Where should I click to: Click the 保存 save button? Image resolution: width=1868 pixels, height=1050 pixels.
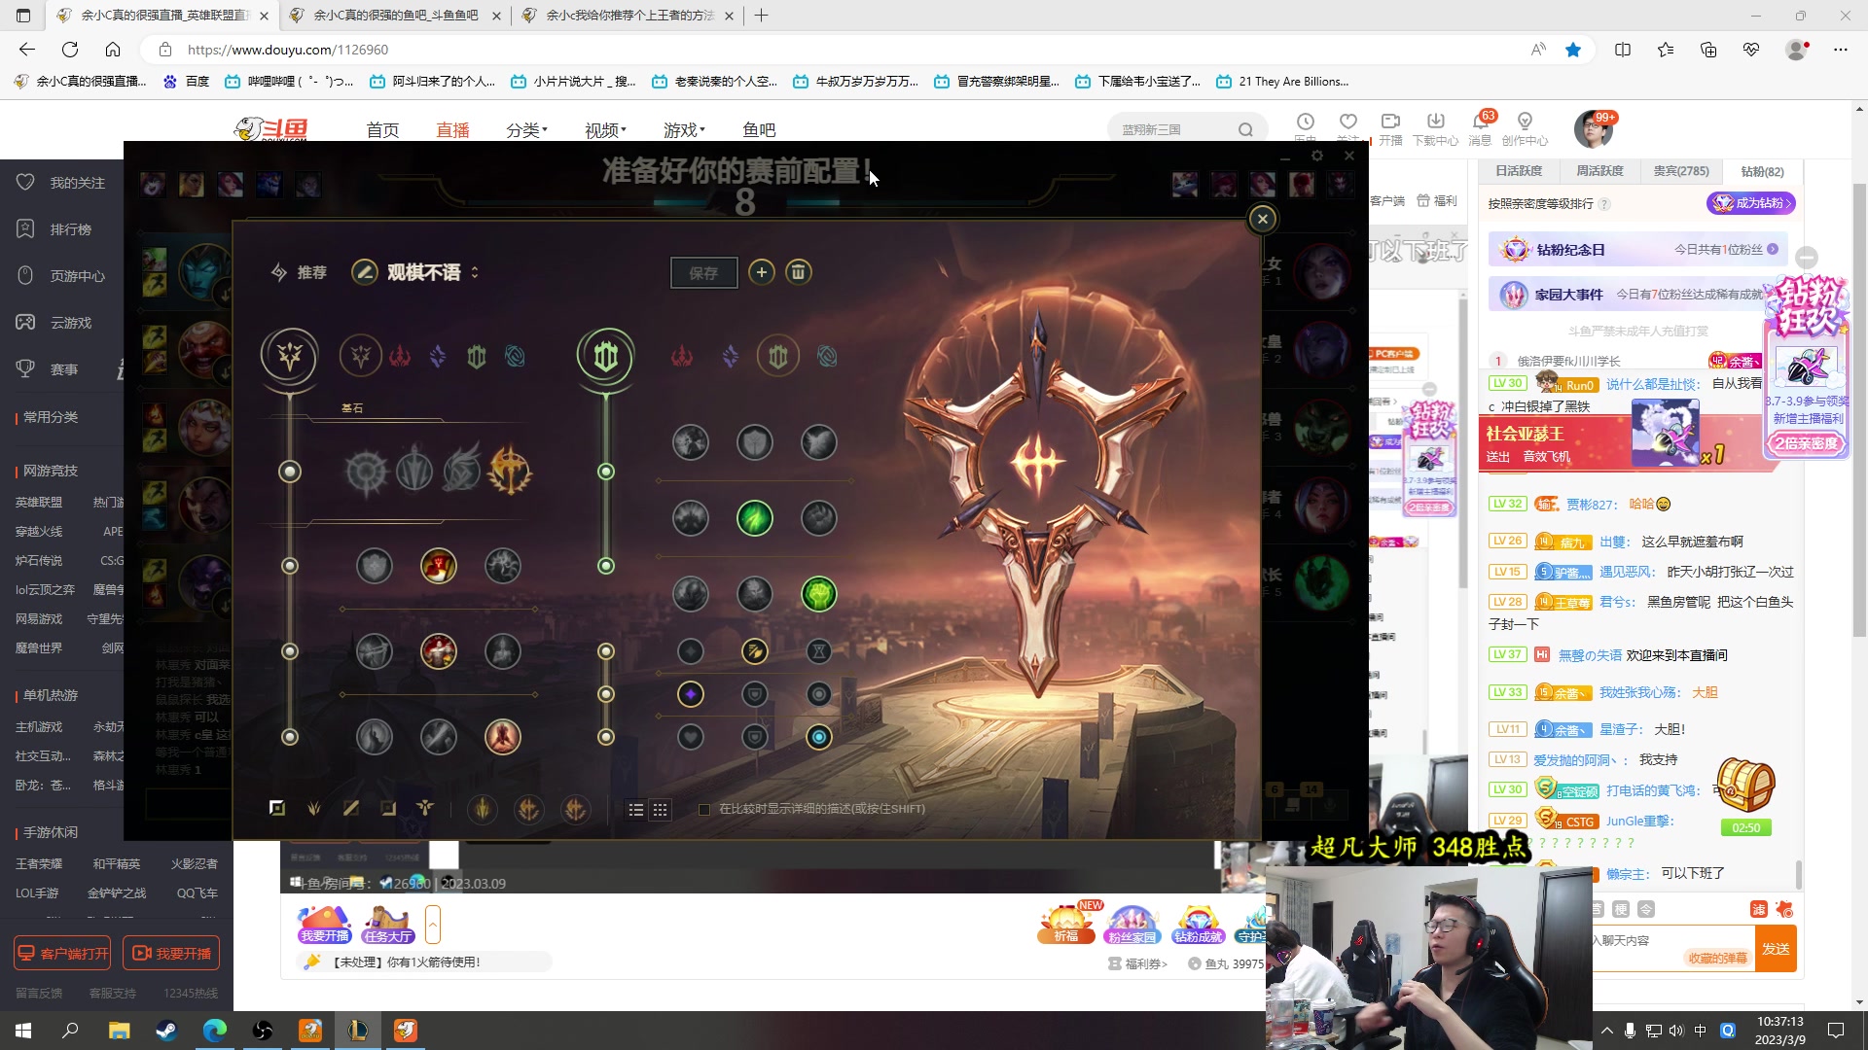pyautogui.click(x=703, y=273)
